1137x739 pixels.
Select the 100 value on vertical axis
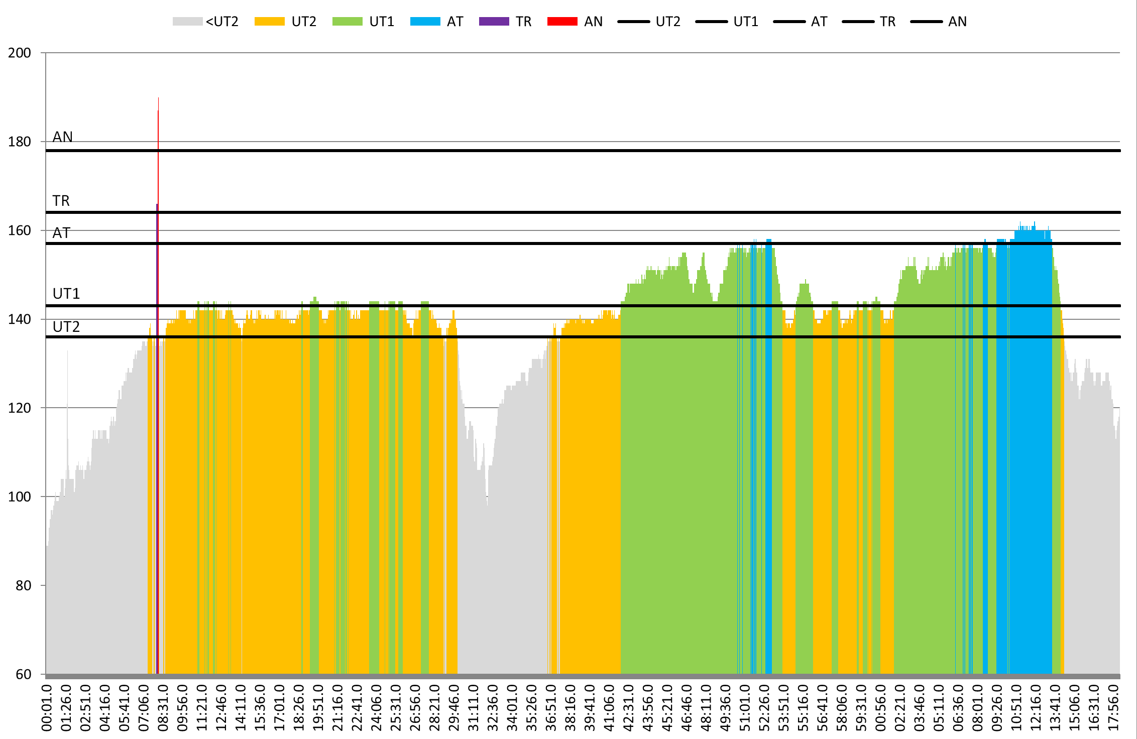point(20,497)
